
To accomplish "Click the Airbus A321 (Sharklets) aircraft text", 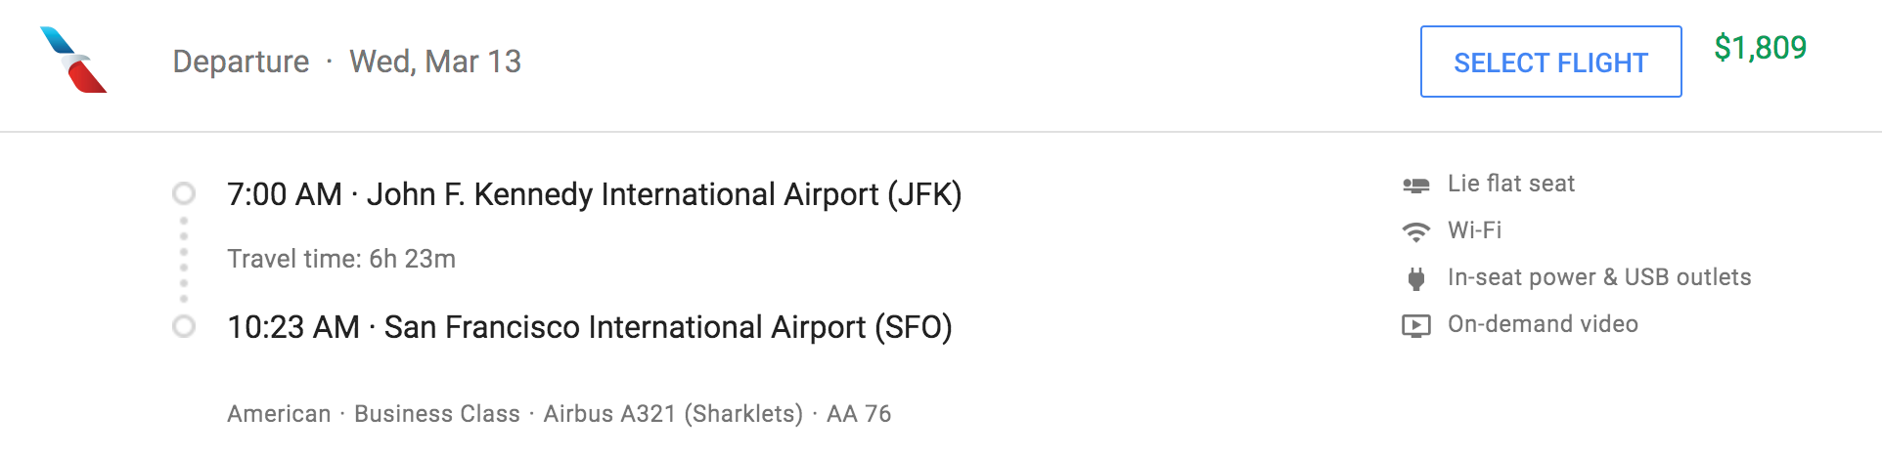I will (x=673, y=414).
